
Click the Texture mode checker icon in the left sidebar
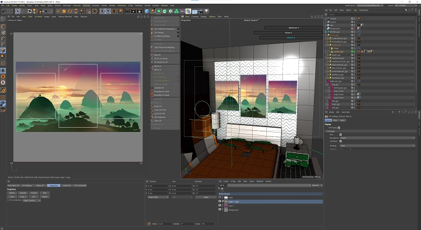pos(3,33)
